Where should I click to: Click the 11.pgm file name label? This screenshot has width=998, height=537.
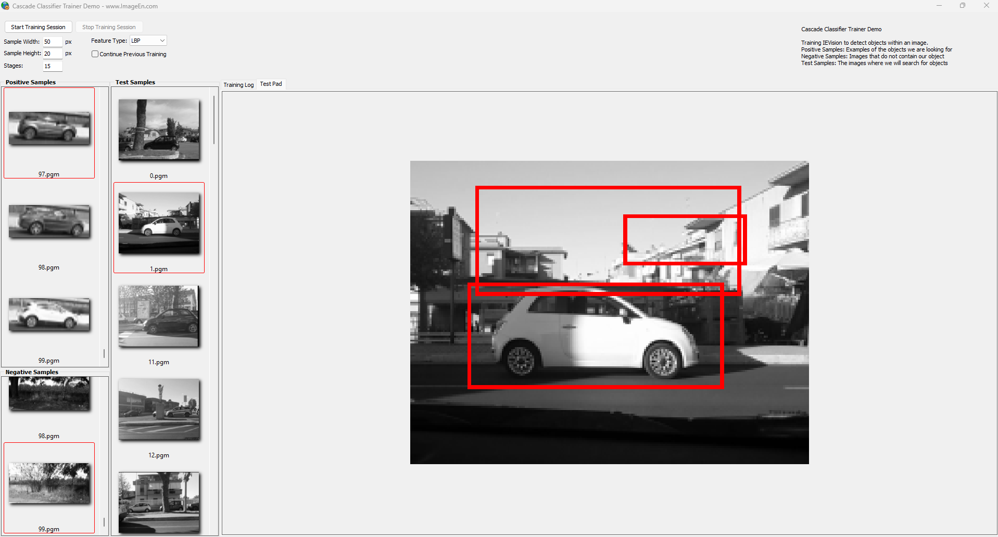coord(159,362)
